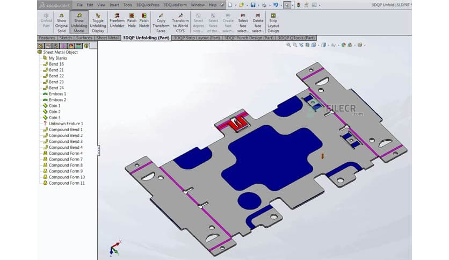
Task: Click the New document icon
Action: pyautogui.click(x=230, y=5)
